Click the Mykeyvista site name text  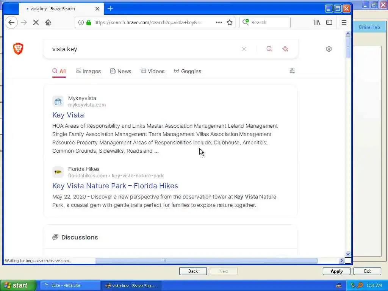pyautogui.click(x=82, y=98)
